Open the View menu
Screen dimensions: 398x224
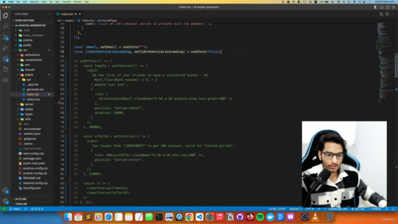(44, 2)
